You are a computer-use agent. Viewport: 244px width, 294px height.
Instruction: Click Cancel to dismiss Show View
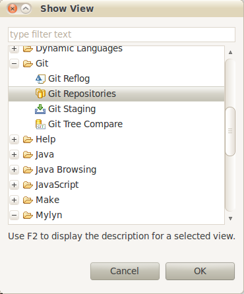click(x=125, y=271)
